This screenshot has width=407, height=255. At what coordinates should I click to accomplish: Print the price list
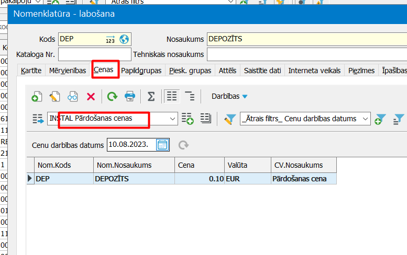click(x=130, y=97)
